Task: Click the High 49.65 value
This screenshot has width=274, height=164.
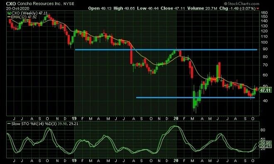Action: 124,8
